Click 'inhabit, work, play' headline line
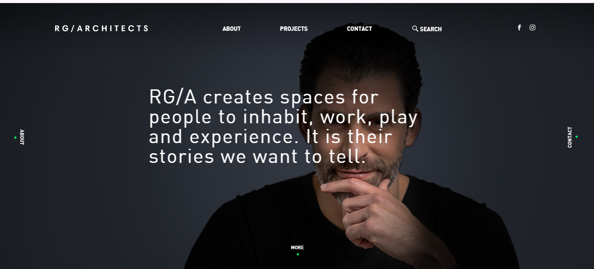Screen dimensions: 594x269 tap(330, 117)
